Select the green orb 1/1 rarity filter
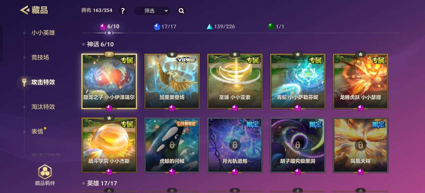This screenshot has width=425, height=193. click(276, 26)
